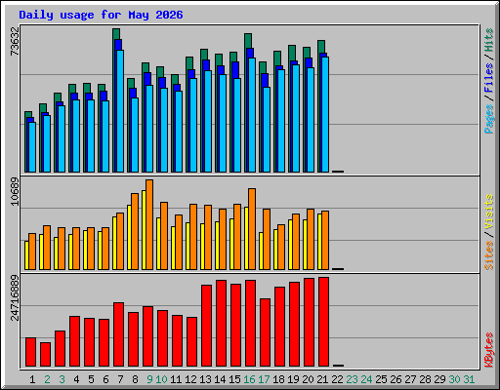Image resolution: width=500 pixels, height=390 pixels.
Task: Click day 17 on the x-axis
Action: pos(264,379)
